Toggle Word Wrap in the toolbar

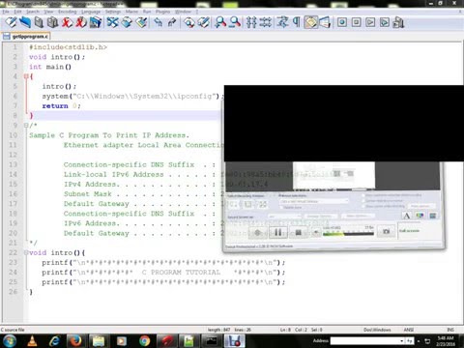(x=282, y=22)
